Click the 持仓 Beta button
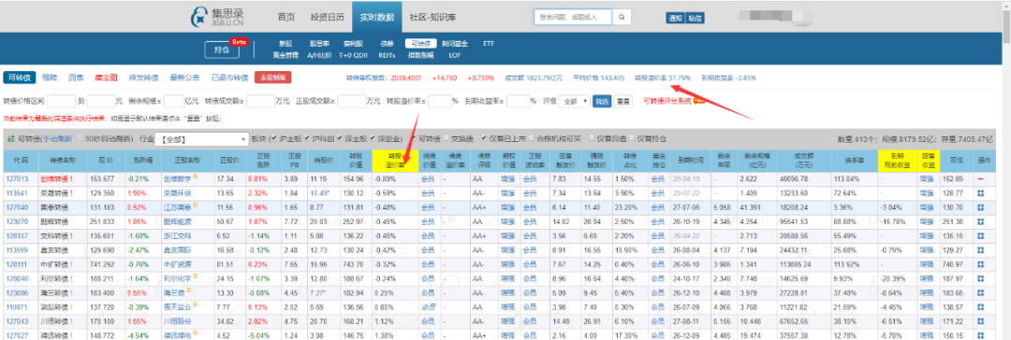The height and width of the screenshot is (340, 1011). click(x=222, y=50)
